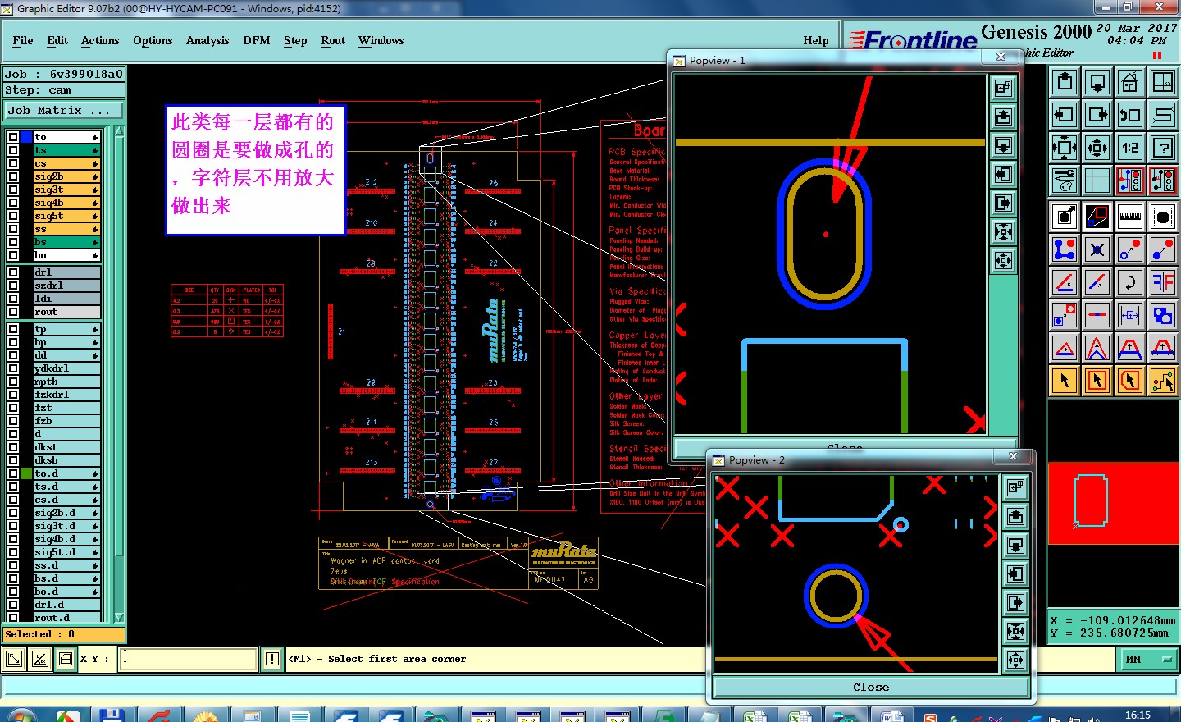Open the File menu
Image resolution: width=1181 pixels, height=722 pixels.
[x=23, y=40]
